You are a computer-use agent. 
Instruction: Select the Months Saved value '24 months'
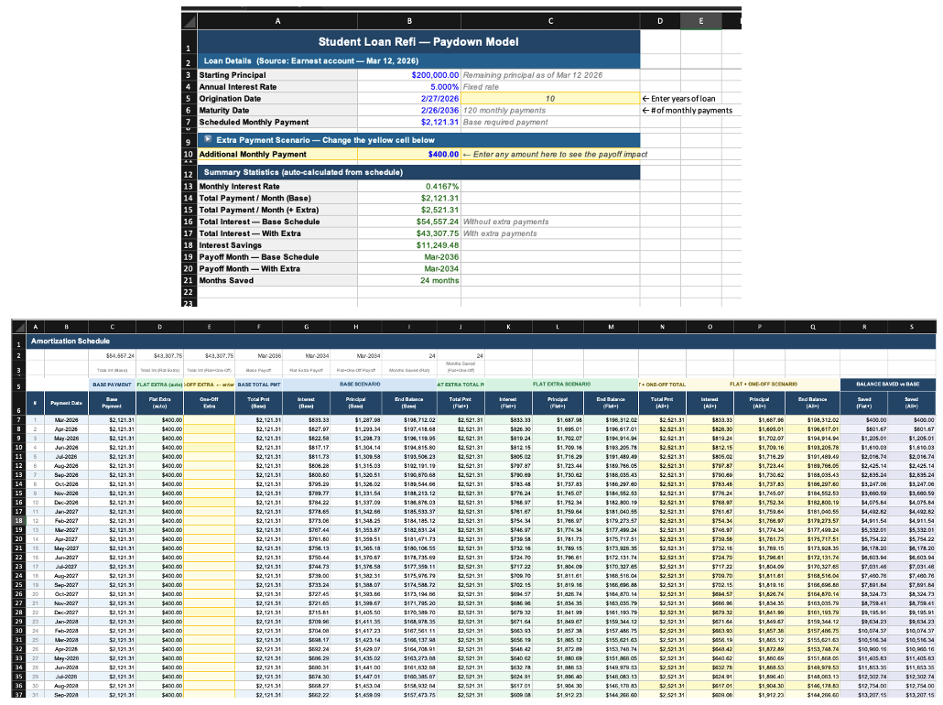[x=409, y=280]
